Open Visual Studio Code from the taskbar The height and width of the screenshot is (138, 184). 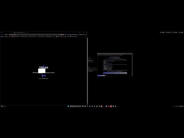[92, 106]
